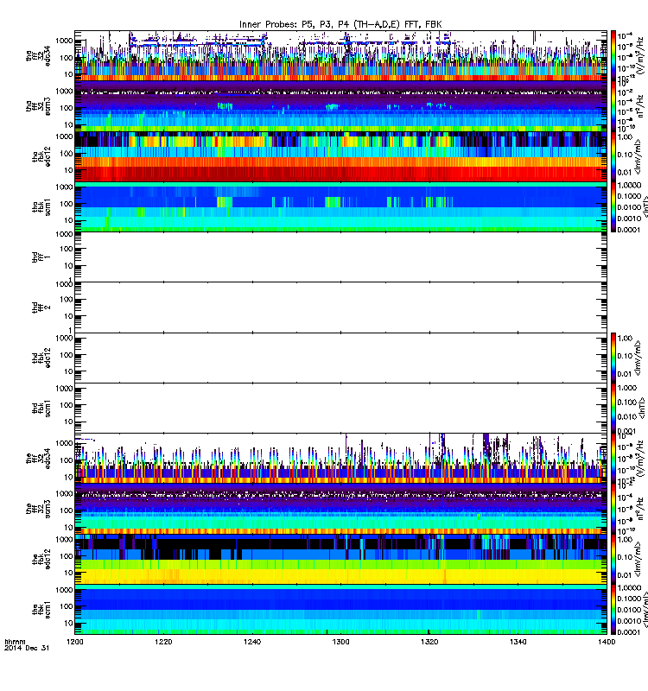Image resolution: width=648 pixels, height=691 pixels.
Task: Click the the fbk edc12 mV/m color bar
Action: 613,559
